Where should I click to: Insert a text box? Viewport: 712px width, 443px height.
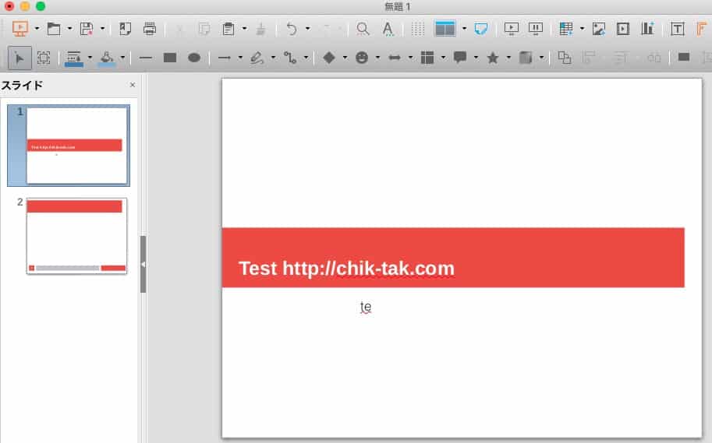tap(678, 29)
